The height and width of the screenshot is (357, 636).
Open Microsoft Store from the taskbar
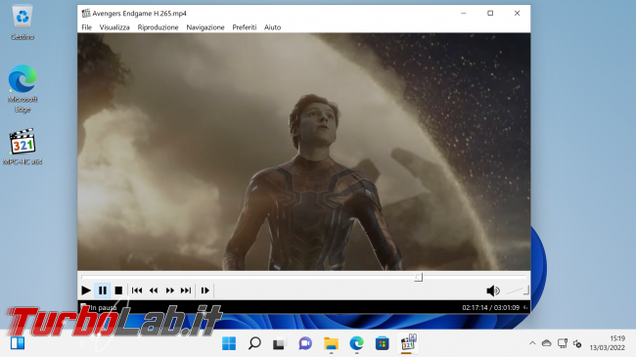tap(382, 343)
